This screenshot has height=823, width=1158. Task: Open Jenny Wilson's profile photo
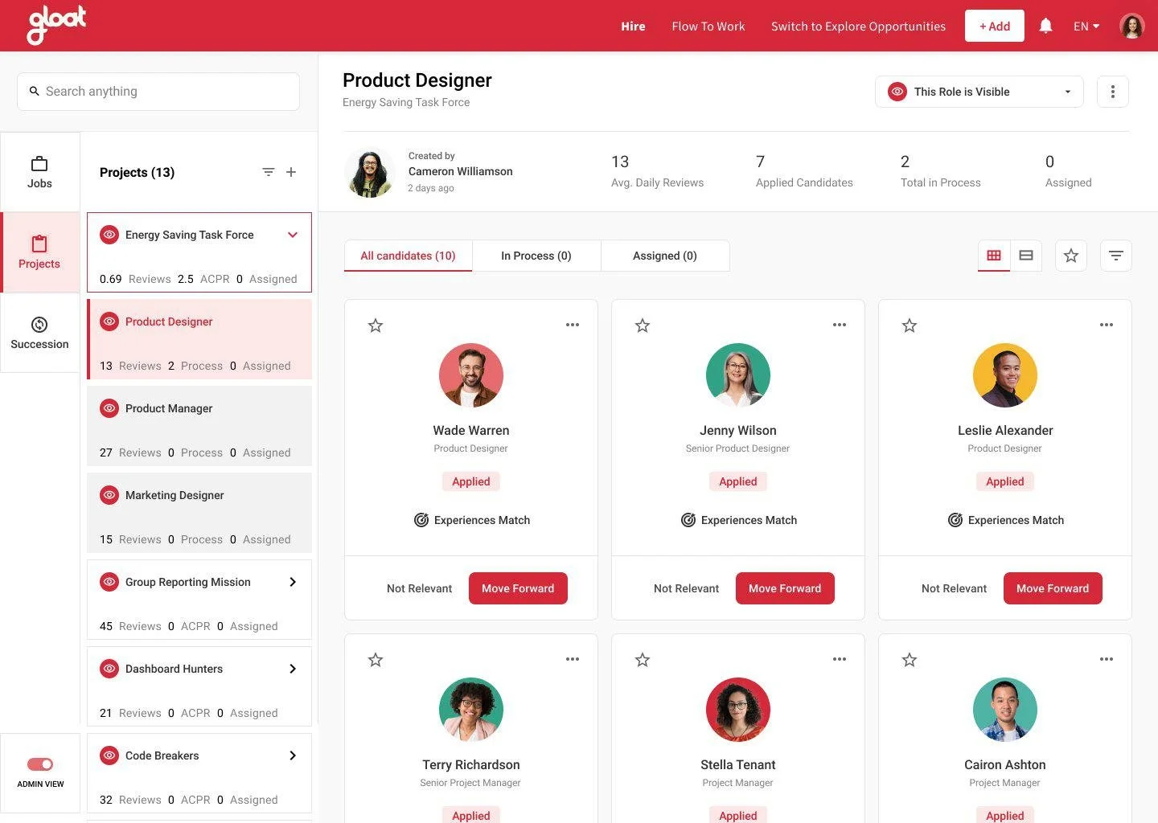tap(738, 375)
